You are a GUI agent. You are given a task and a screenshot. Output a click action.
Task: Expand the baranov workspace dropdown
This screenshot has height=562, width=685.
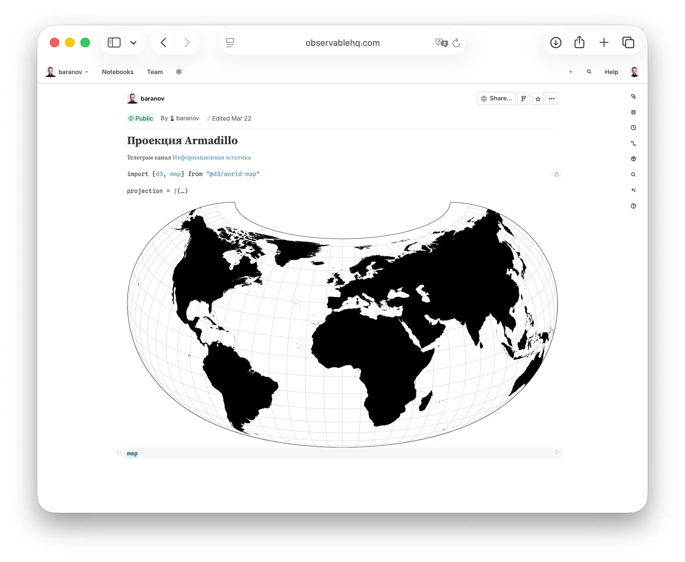click(x=67, y=72)
